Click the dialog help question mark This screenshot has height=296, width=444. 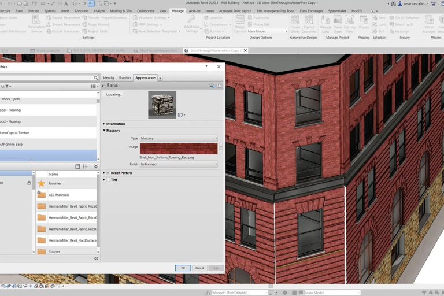206,66
